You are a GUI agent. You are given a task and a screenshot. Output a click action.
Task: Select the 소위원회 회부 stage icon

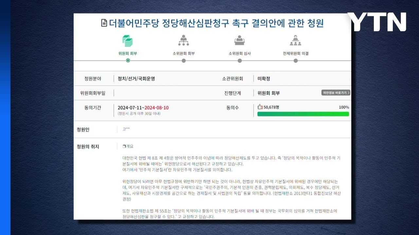[x=184, y=40]
